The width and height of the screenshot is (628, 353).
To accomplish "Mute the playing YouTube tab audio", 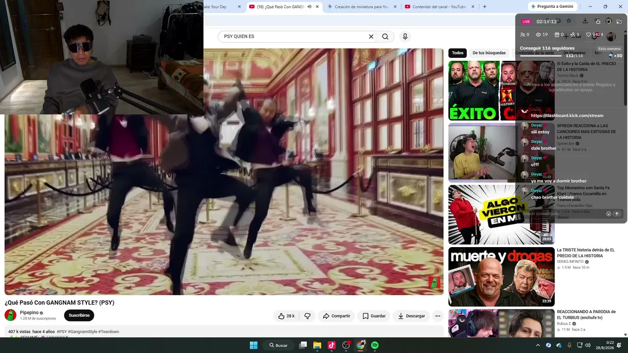I will (309, 7).
